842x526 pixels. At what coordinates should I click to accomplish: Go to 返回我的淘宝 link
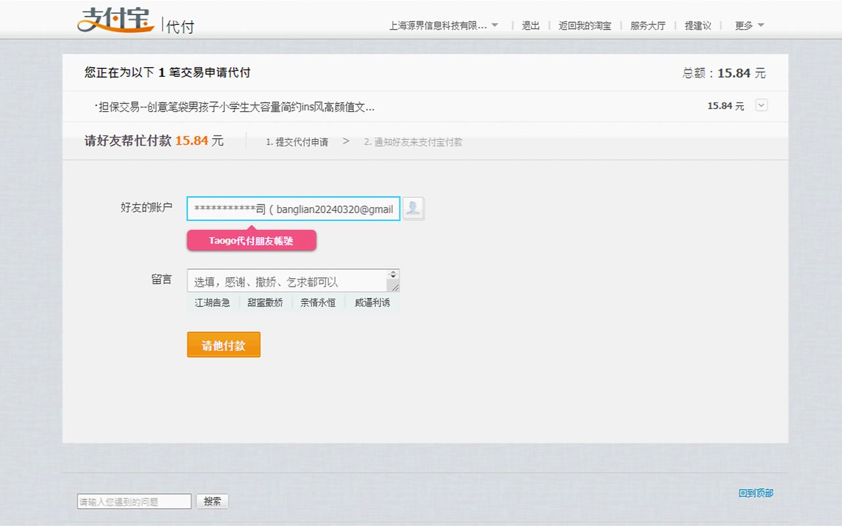pos(585,26)
